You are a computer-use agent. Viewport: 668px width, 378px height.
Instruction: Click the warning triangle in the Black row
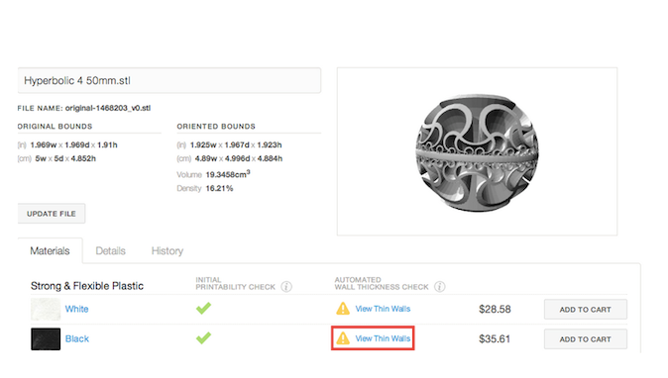(x=343, y=338)
